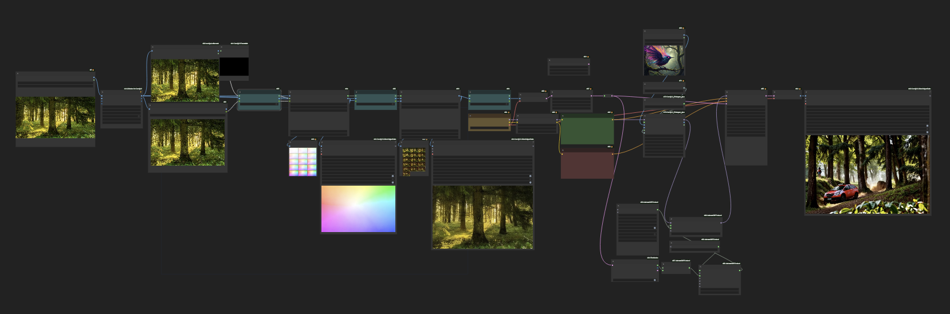Collapse the node with the rainbow gradient preview
The height and width of the screenshot is (314, 950).
click(322, 143)
